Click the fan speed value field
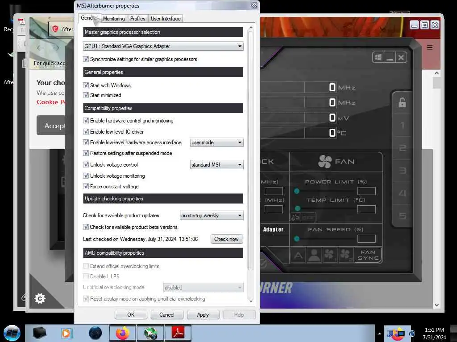Viewport: 457px width, 342px height. tap(366, 239)
